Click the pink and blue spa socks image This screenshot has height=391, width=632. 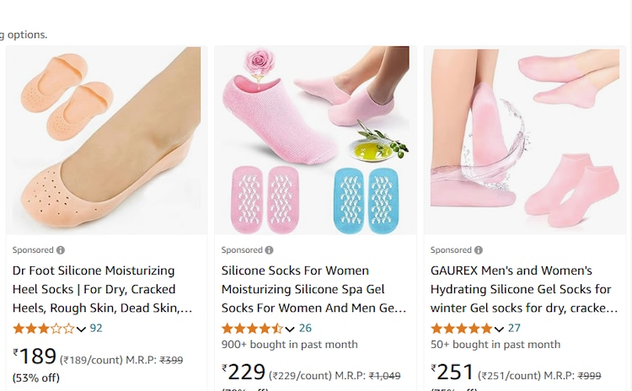point(312,141)
